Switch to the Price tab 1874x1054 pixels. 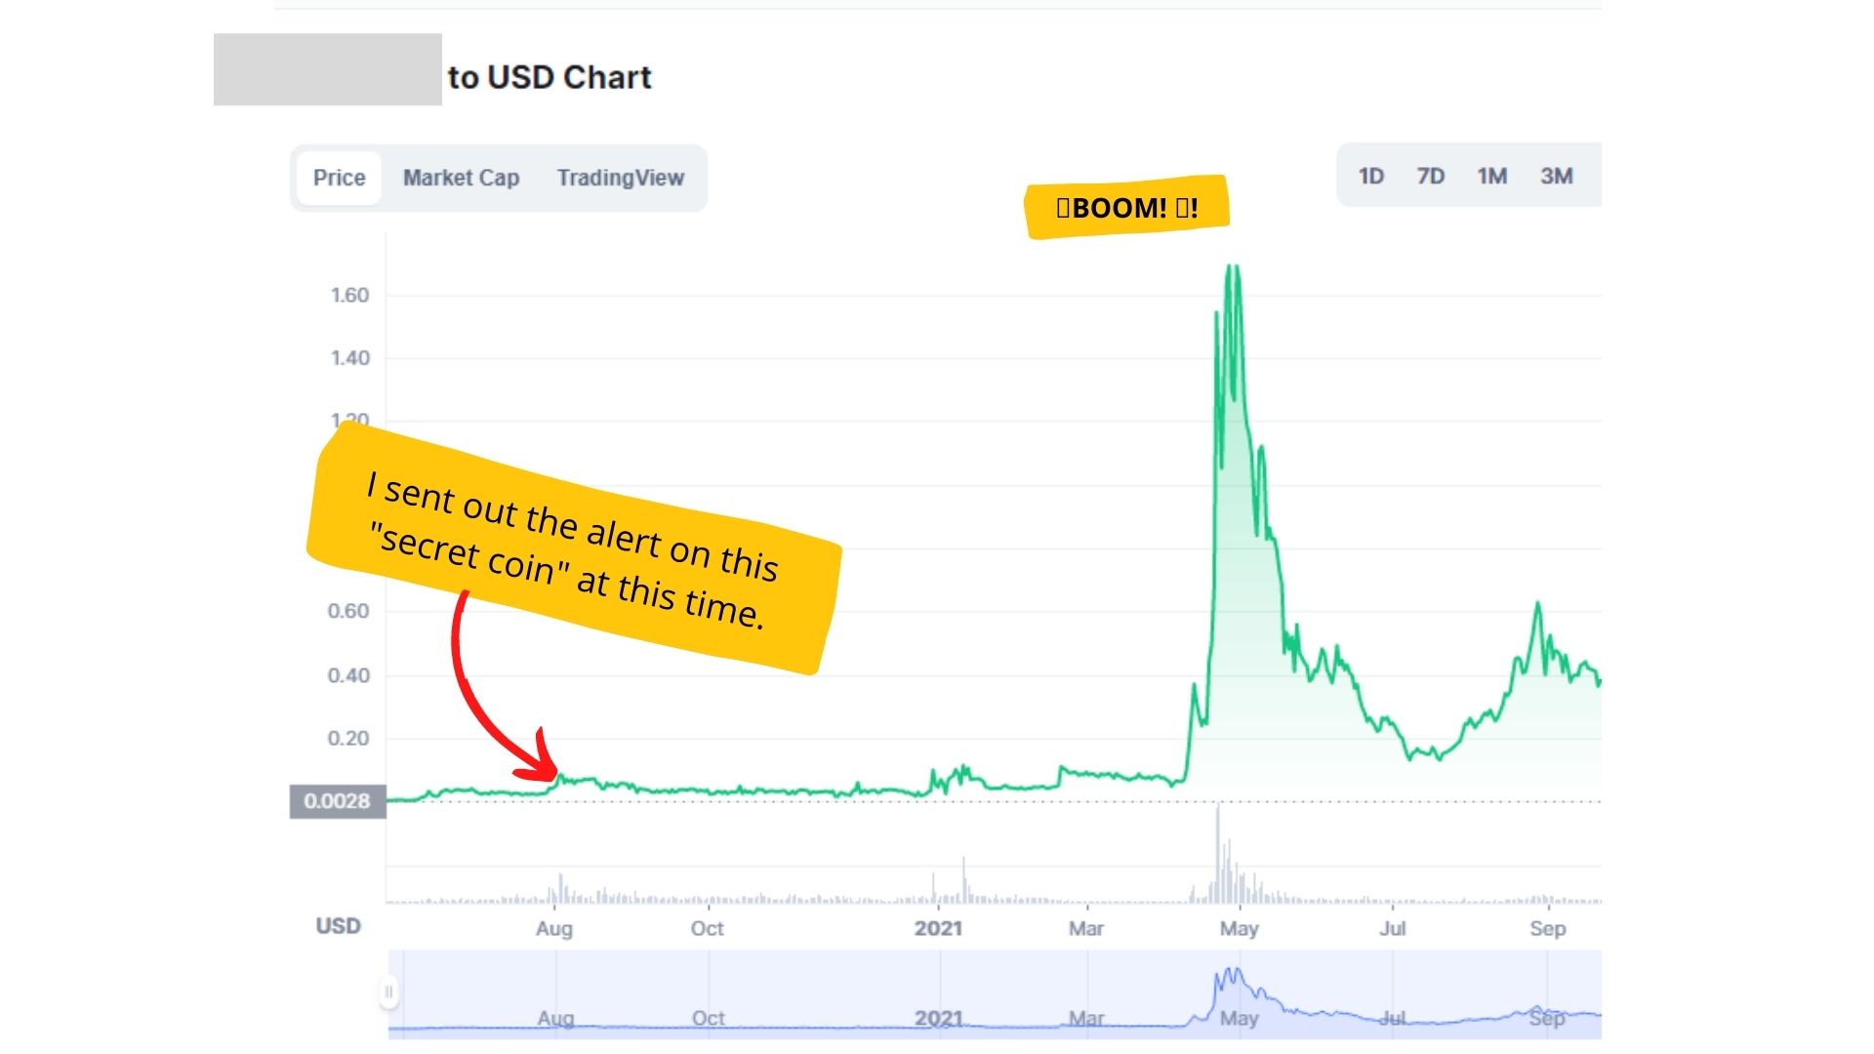click(x=339, y=178)
